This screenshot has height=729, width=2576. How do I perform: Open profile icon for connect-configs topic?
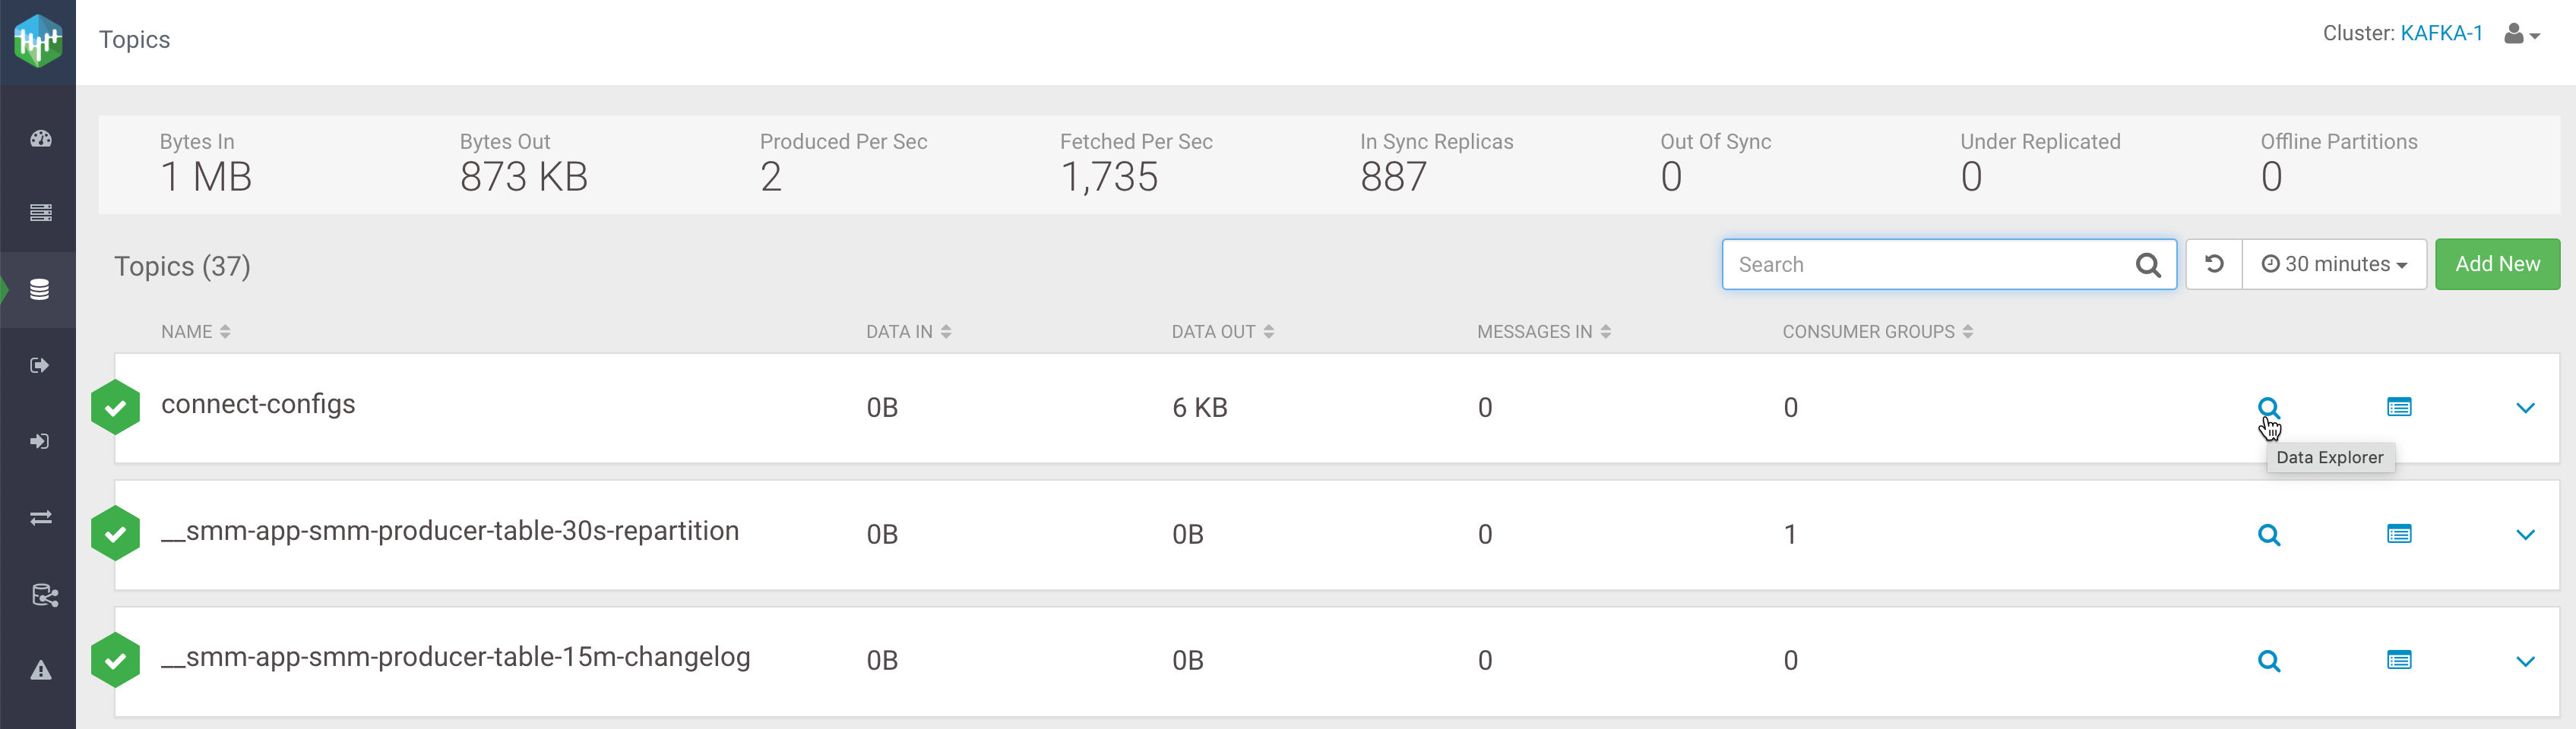point(2398,407)
